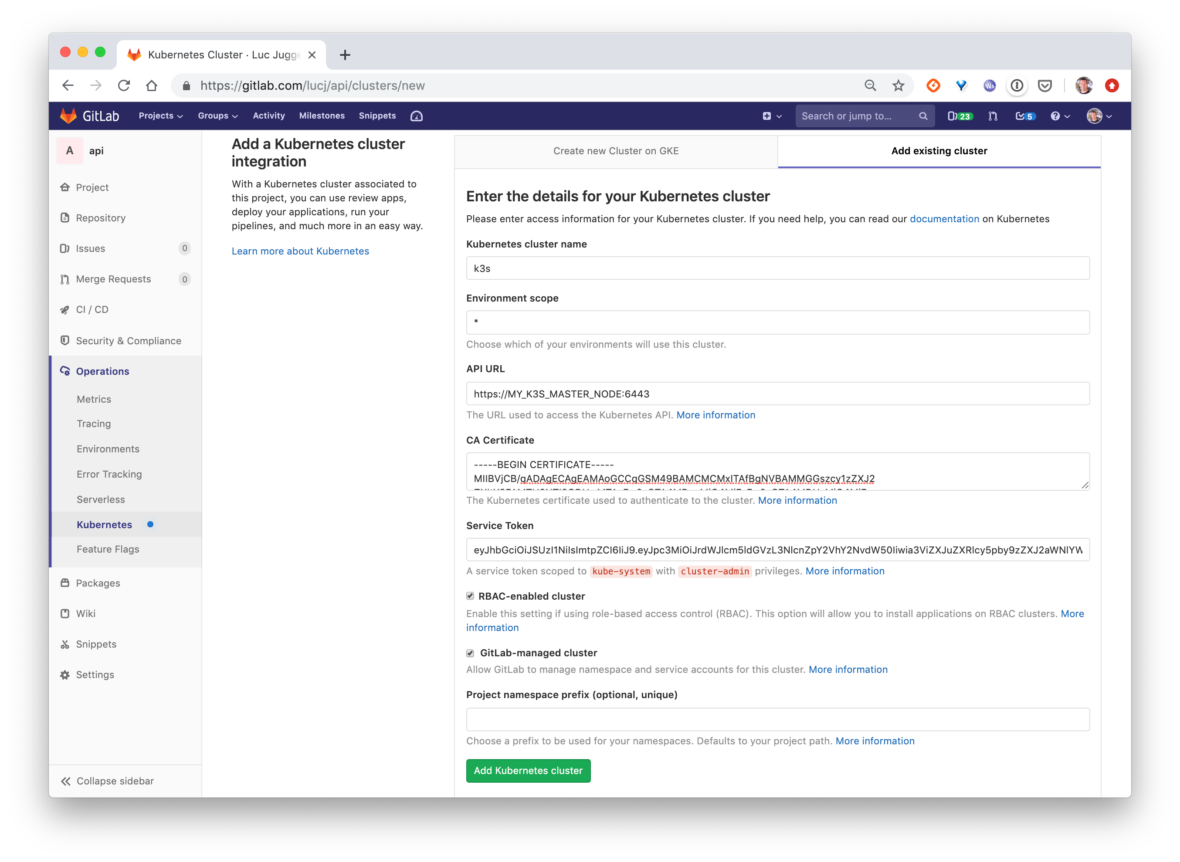Expand the Projects dropdown menu

point(160,116)
